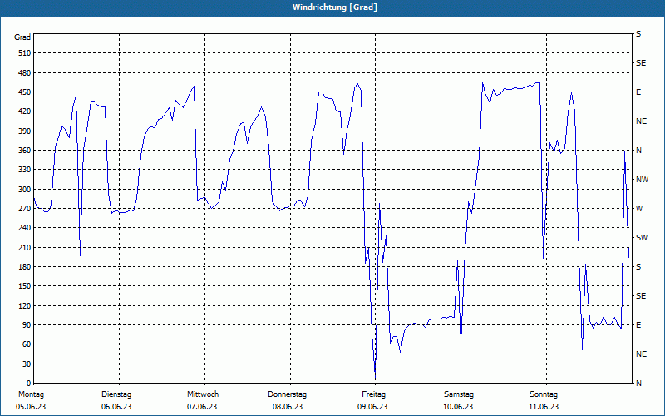The image size is (665, 416).
Task: Select the 150 axis value
Action: [x=25, y=286]
